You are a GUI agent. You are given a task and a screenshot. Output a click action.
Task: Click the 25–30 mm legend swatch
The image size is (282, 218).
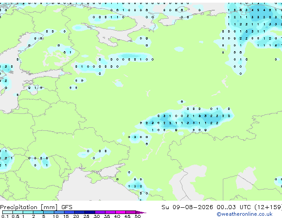point(90,212)
